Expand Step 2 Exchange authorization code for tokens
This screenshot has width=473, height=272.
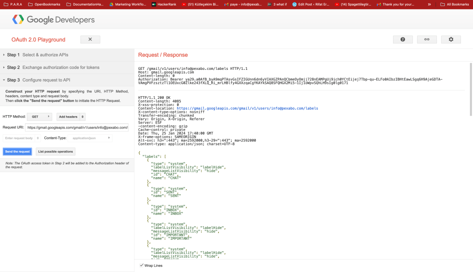[x=67, y=68]
